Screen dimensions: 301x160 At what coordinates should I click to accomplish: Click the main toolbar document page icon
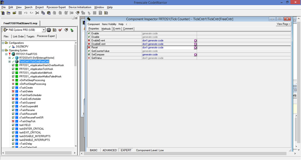point(100,13)
